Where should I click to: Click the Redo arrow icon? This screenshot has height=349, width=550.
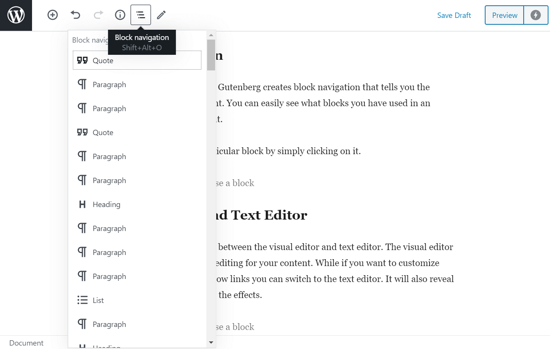click(98, 15)
